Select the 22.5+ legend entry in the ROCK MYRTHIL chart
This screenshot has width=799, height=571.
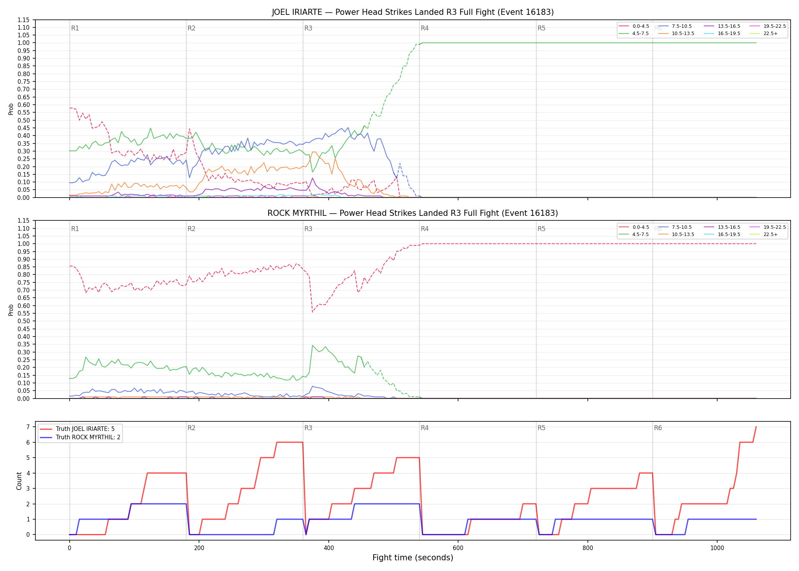click(x=764, y=234)
